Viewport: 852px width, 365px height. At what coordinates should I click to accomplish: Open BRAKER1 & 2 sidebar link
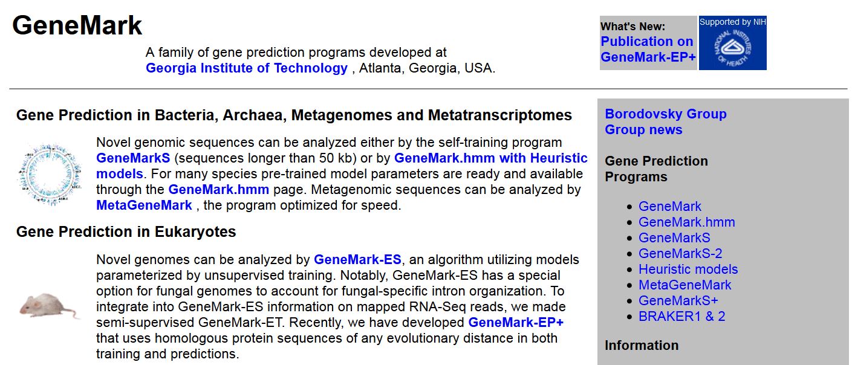pyautogui.click(x=681, y=317)
